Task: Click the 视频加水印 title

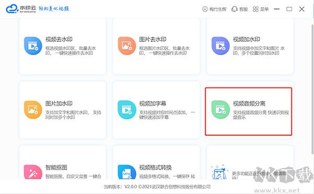Action: [246, 39]
